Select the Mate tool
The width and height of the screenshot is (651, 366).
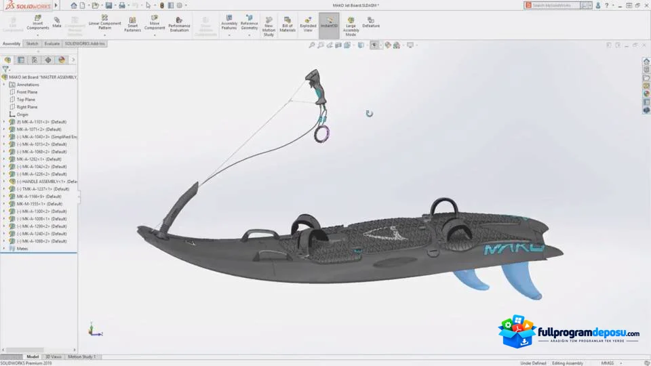coord(57,22)
